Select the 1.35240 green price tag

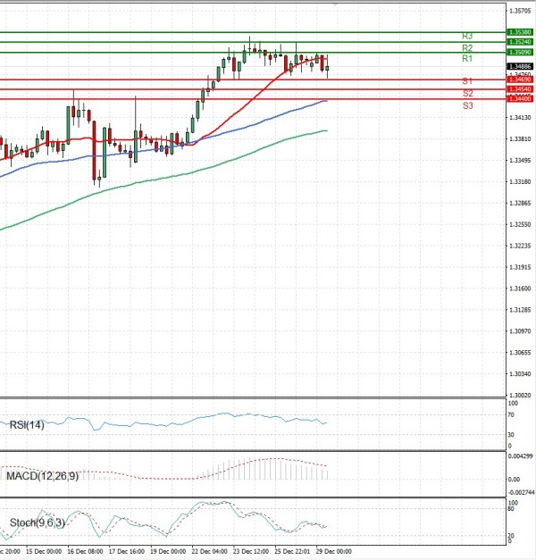pyautogui.click(x=520, y=42)
